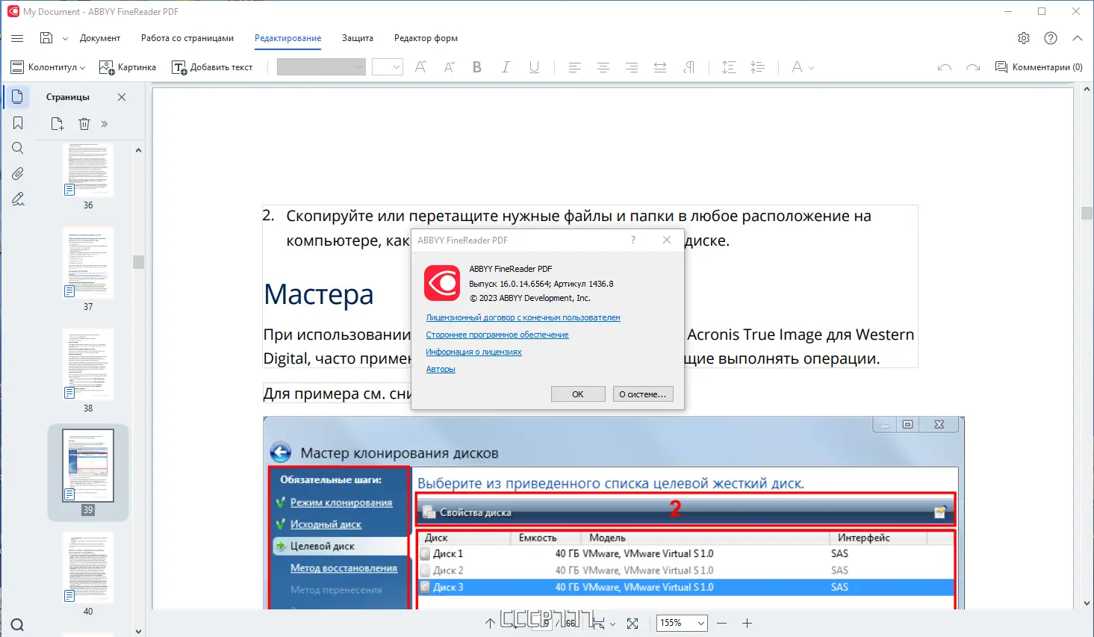Click the Fit to screen icon
The image size is (1094, 637).
tap(631, 623)
